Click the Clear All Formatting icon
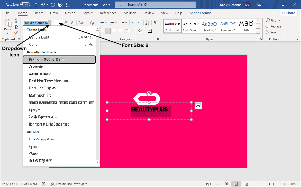This screenshot has width=301, height=187. click(92, 23)
